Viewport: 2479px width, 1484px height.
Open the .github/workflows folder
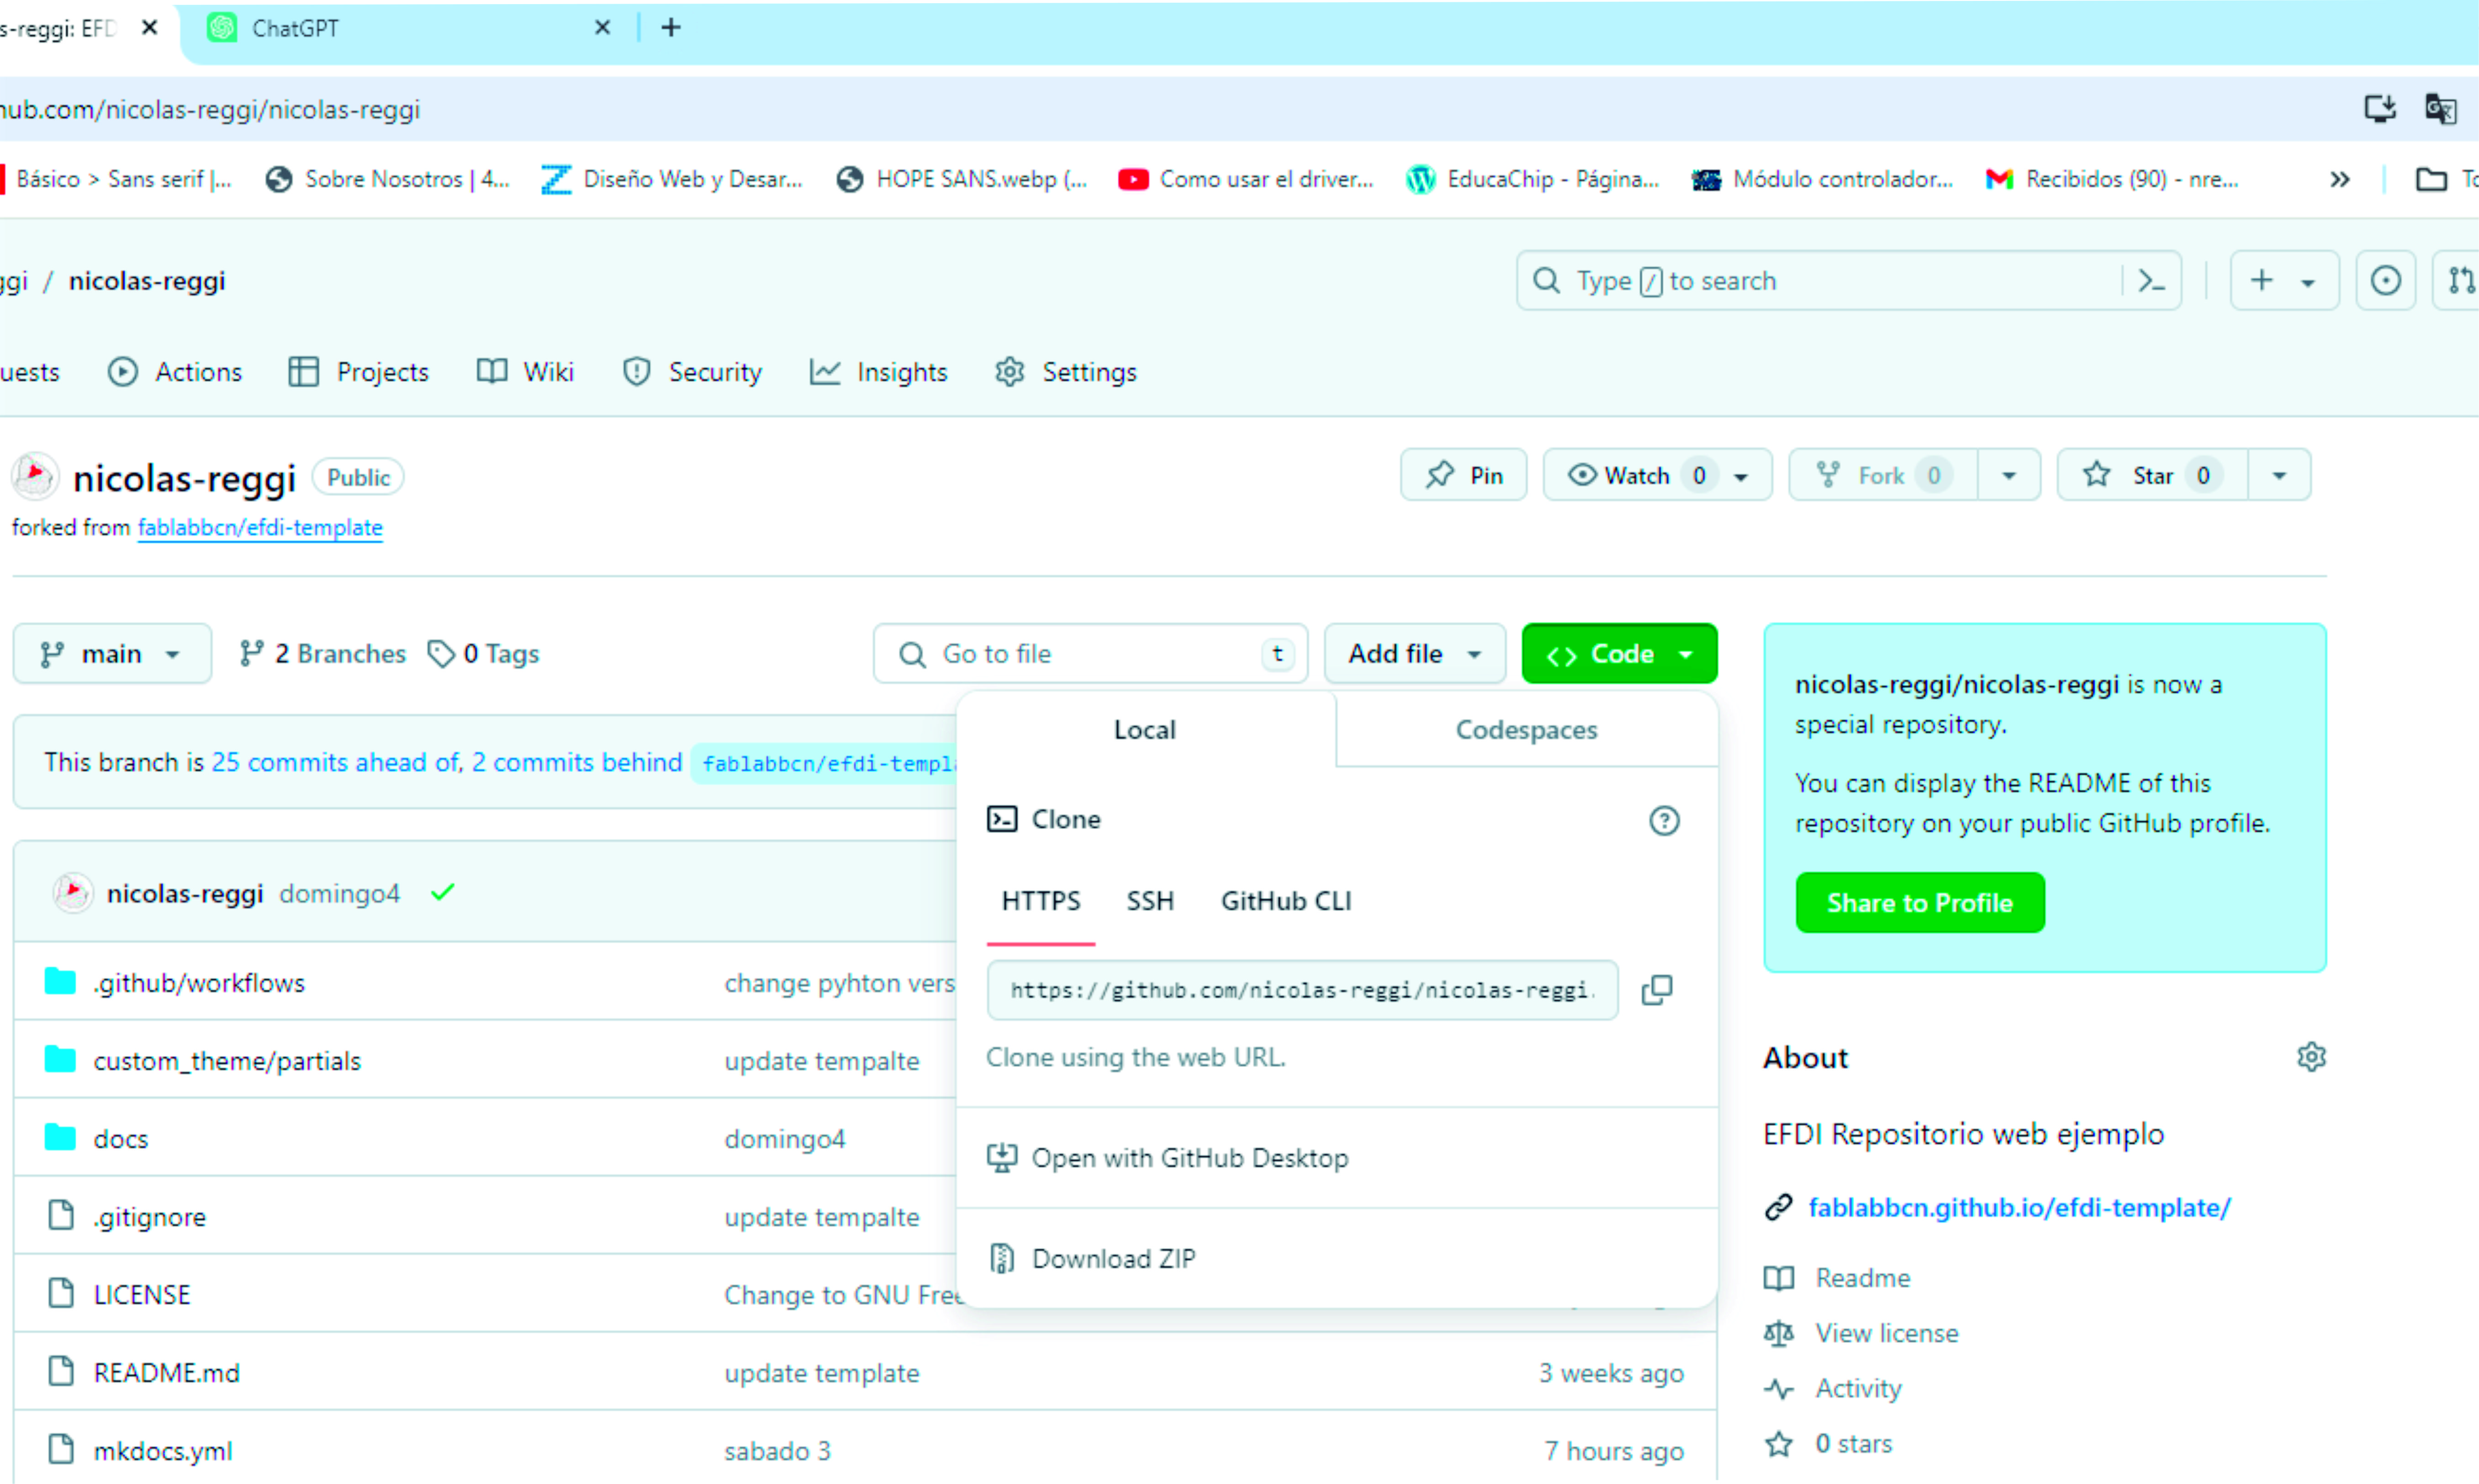[199, 983]
